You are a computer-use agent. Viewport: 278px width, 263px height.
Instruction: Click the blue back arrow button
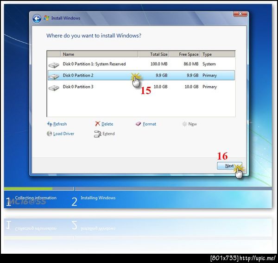click(x=37, y=19)
